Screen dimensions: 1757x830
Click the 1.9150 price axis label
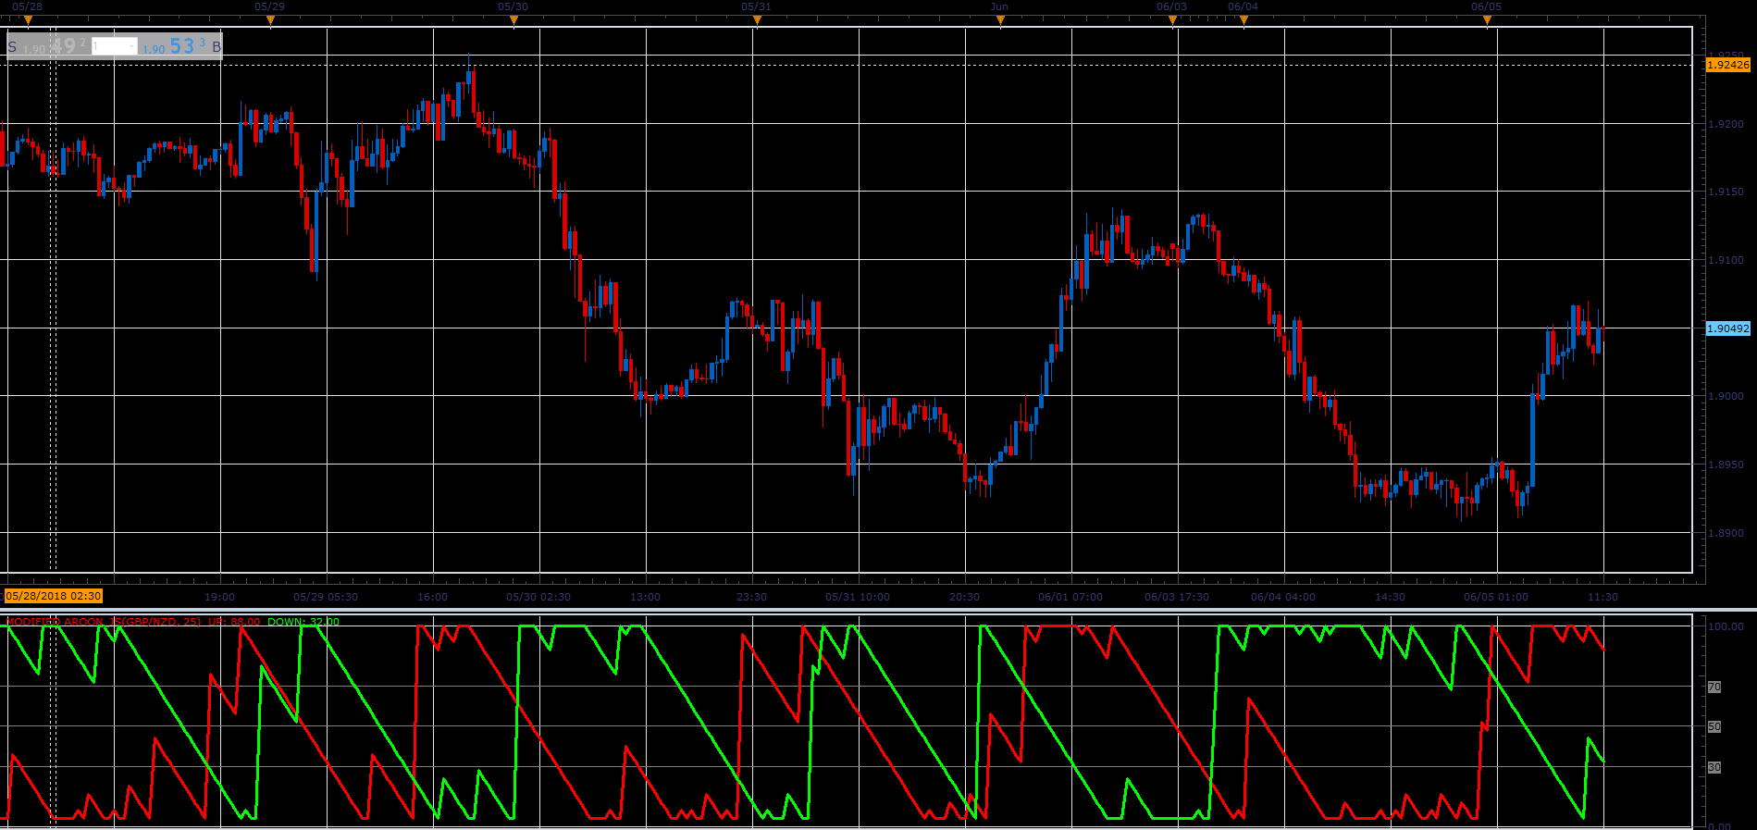(x=1726, y=192)
